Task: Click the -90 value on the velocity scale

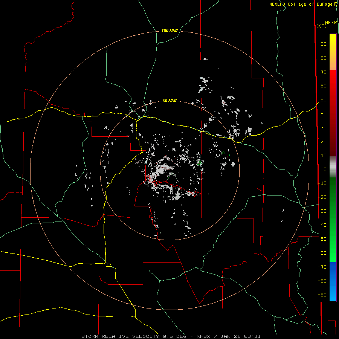Action: (322, 295)
